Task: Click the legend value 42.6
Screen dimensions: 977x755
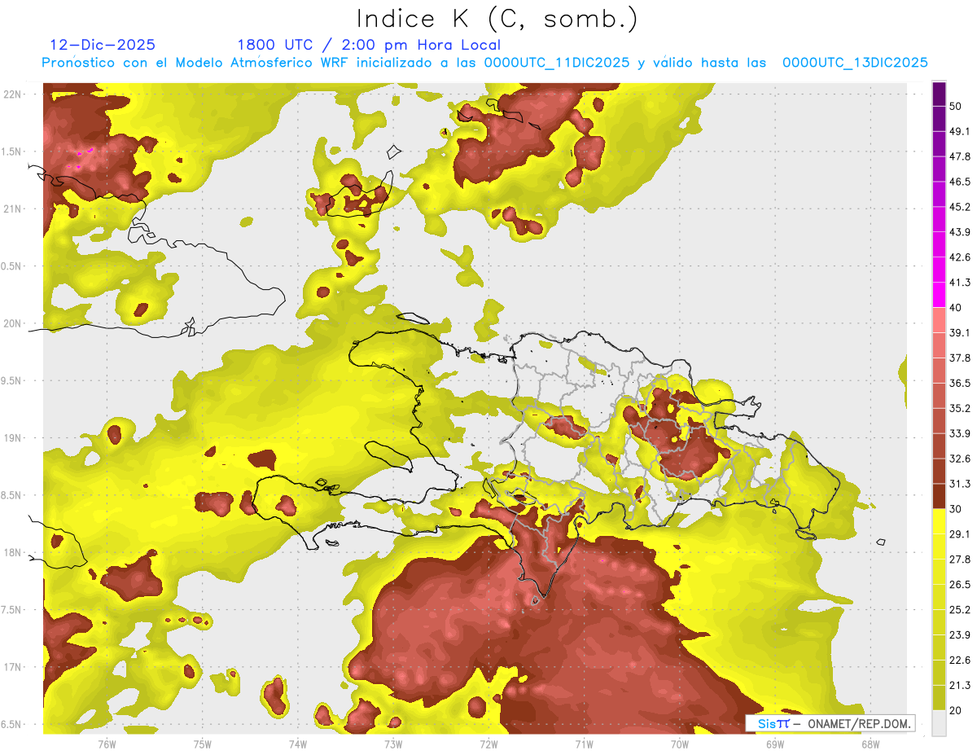Action: [960, 257]
